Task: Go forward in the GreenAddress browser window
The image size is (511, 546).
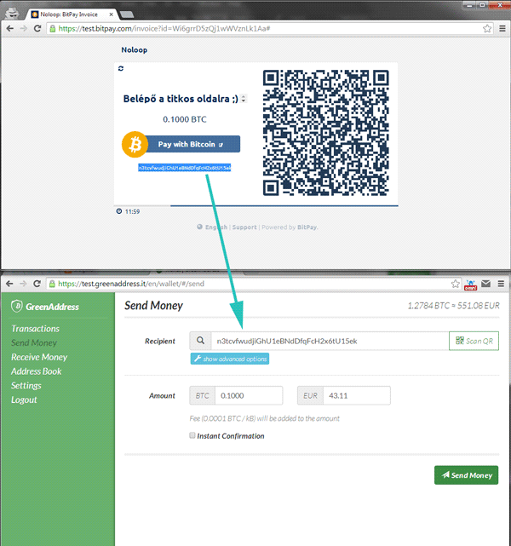Action: 23,284
